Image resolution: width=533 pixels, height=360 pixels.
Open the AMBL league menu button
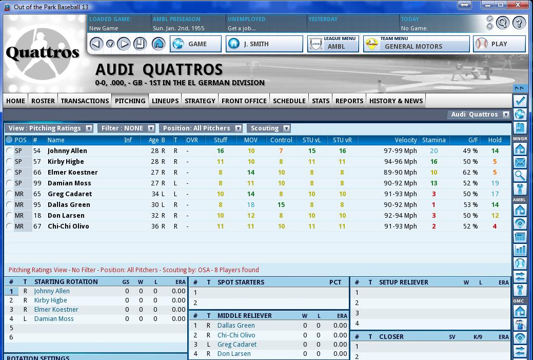coord(333,44)
